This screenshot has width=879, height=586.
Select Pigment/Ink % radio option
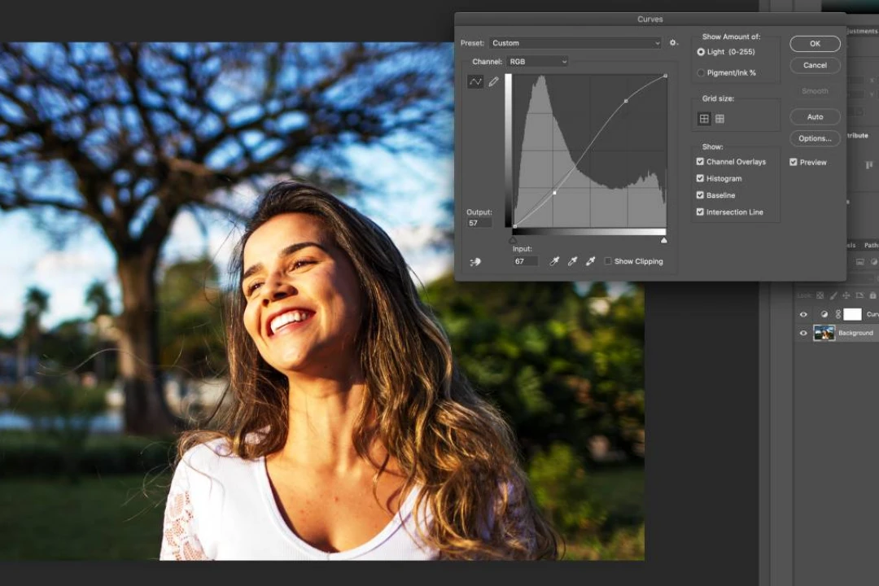[701, 73]
